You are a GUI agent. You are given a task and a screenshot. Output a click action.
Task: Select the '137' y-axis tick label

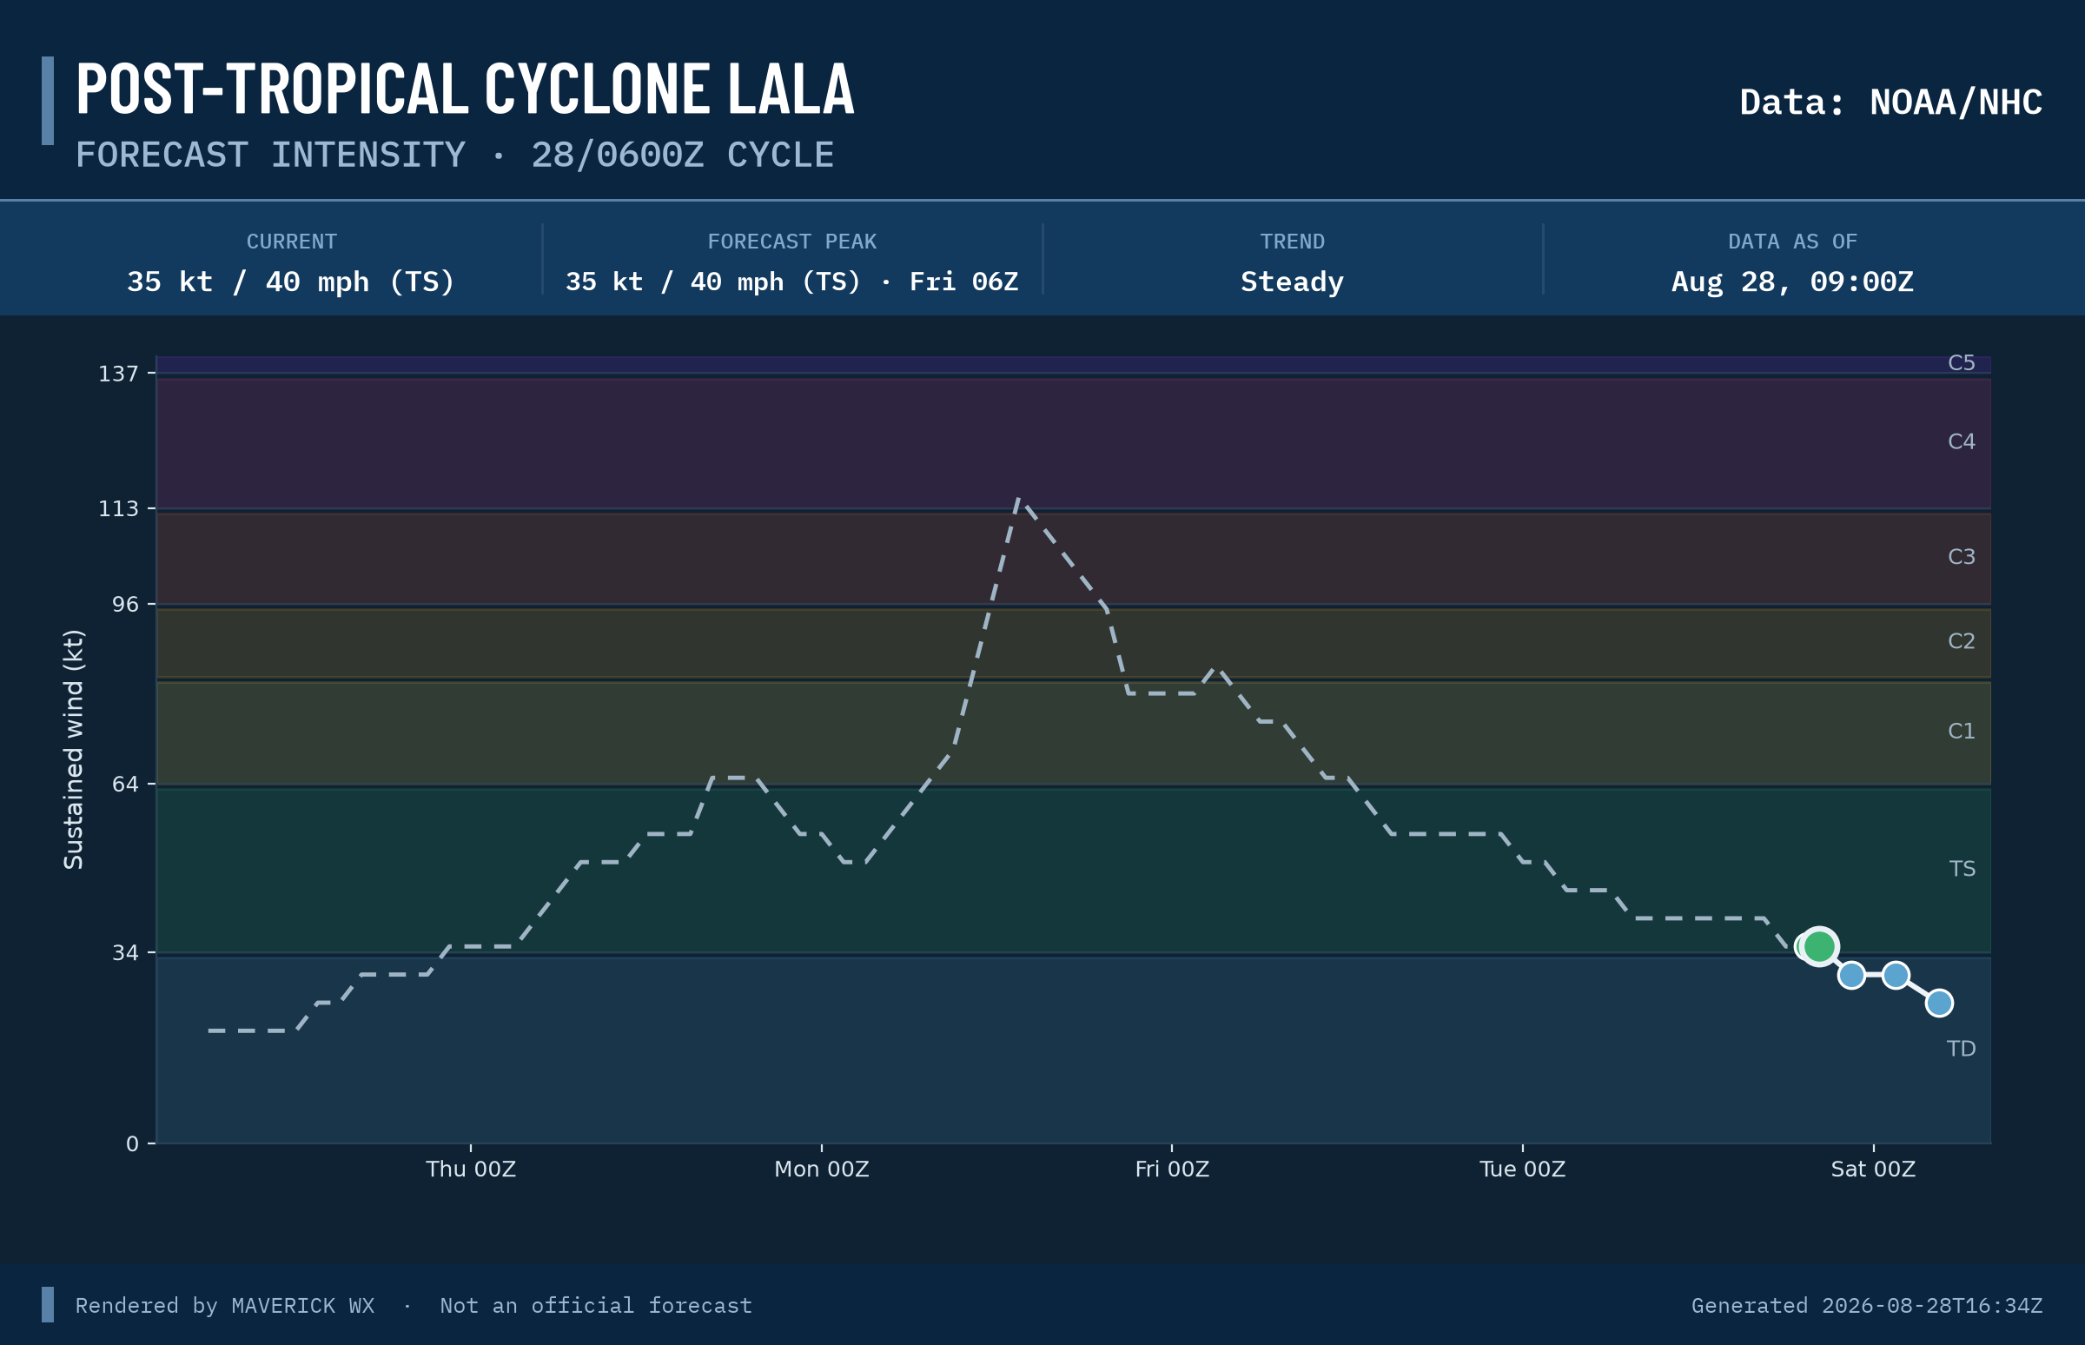[119, 374]
